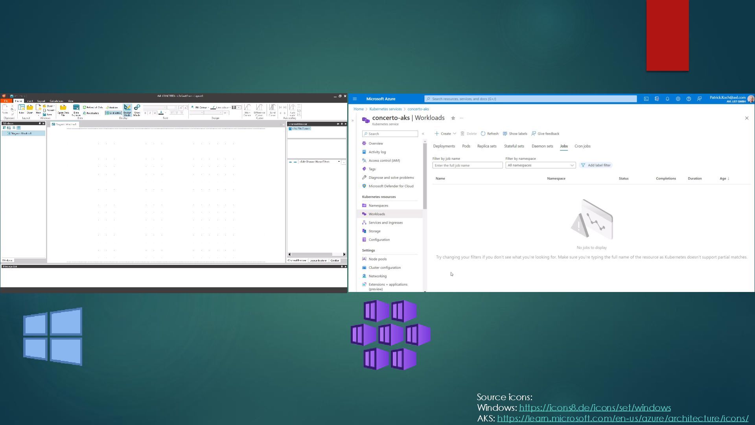Open Azure Cloud Shell icon in header
Viewport: 755px width, 425px height.
click(x=646, y=99)
